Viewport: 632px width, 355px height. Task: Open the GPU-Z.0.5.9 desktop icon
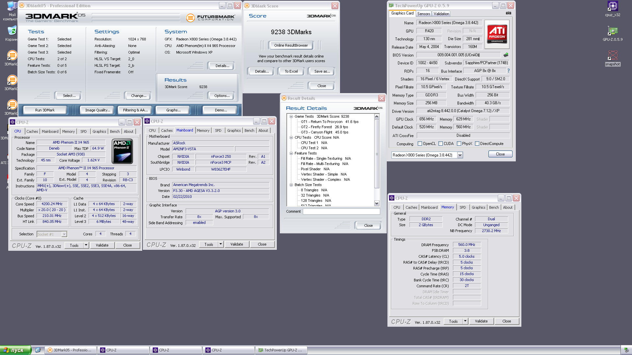[613, 33]
